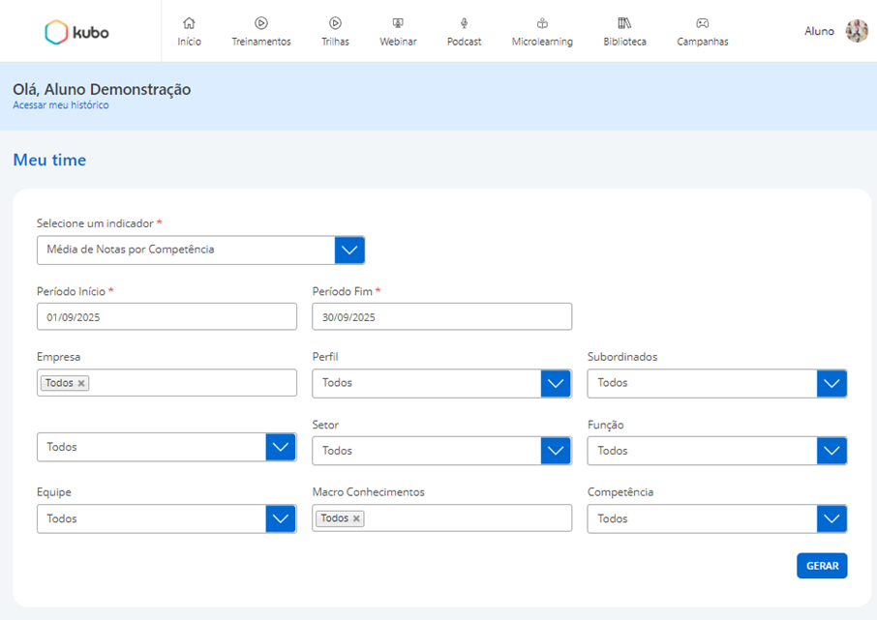
Task: Open the Trilhas icon
Action: tap(335, 23)
